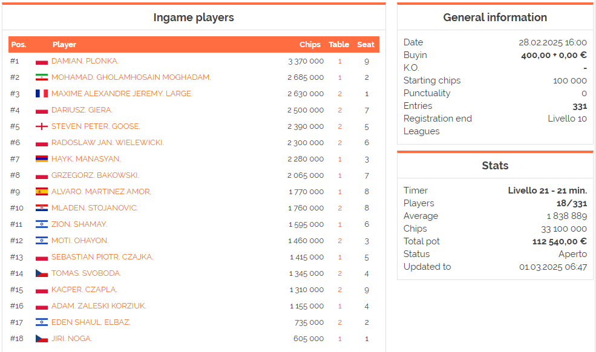The height and width of the screenshot is (352, 596).
Task: Click table number in Eden Shaul Elbaz row
Action: 340,323
